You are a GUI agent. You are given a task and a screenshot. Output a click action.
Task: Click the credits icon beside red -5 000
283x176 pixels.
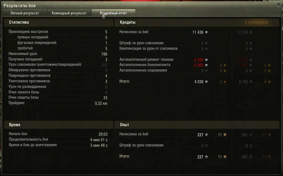coord(207,65)
